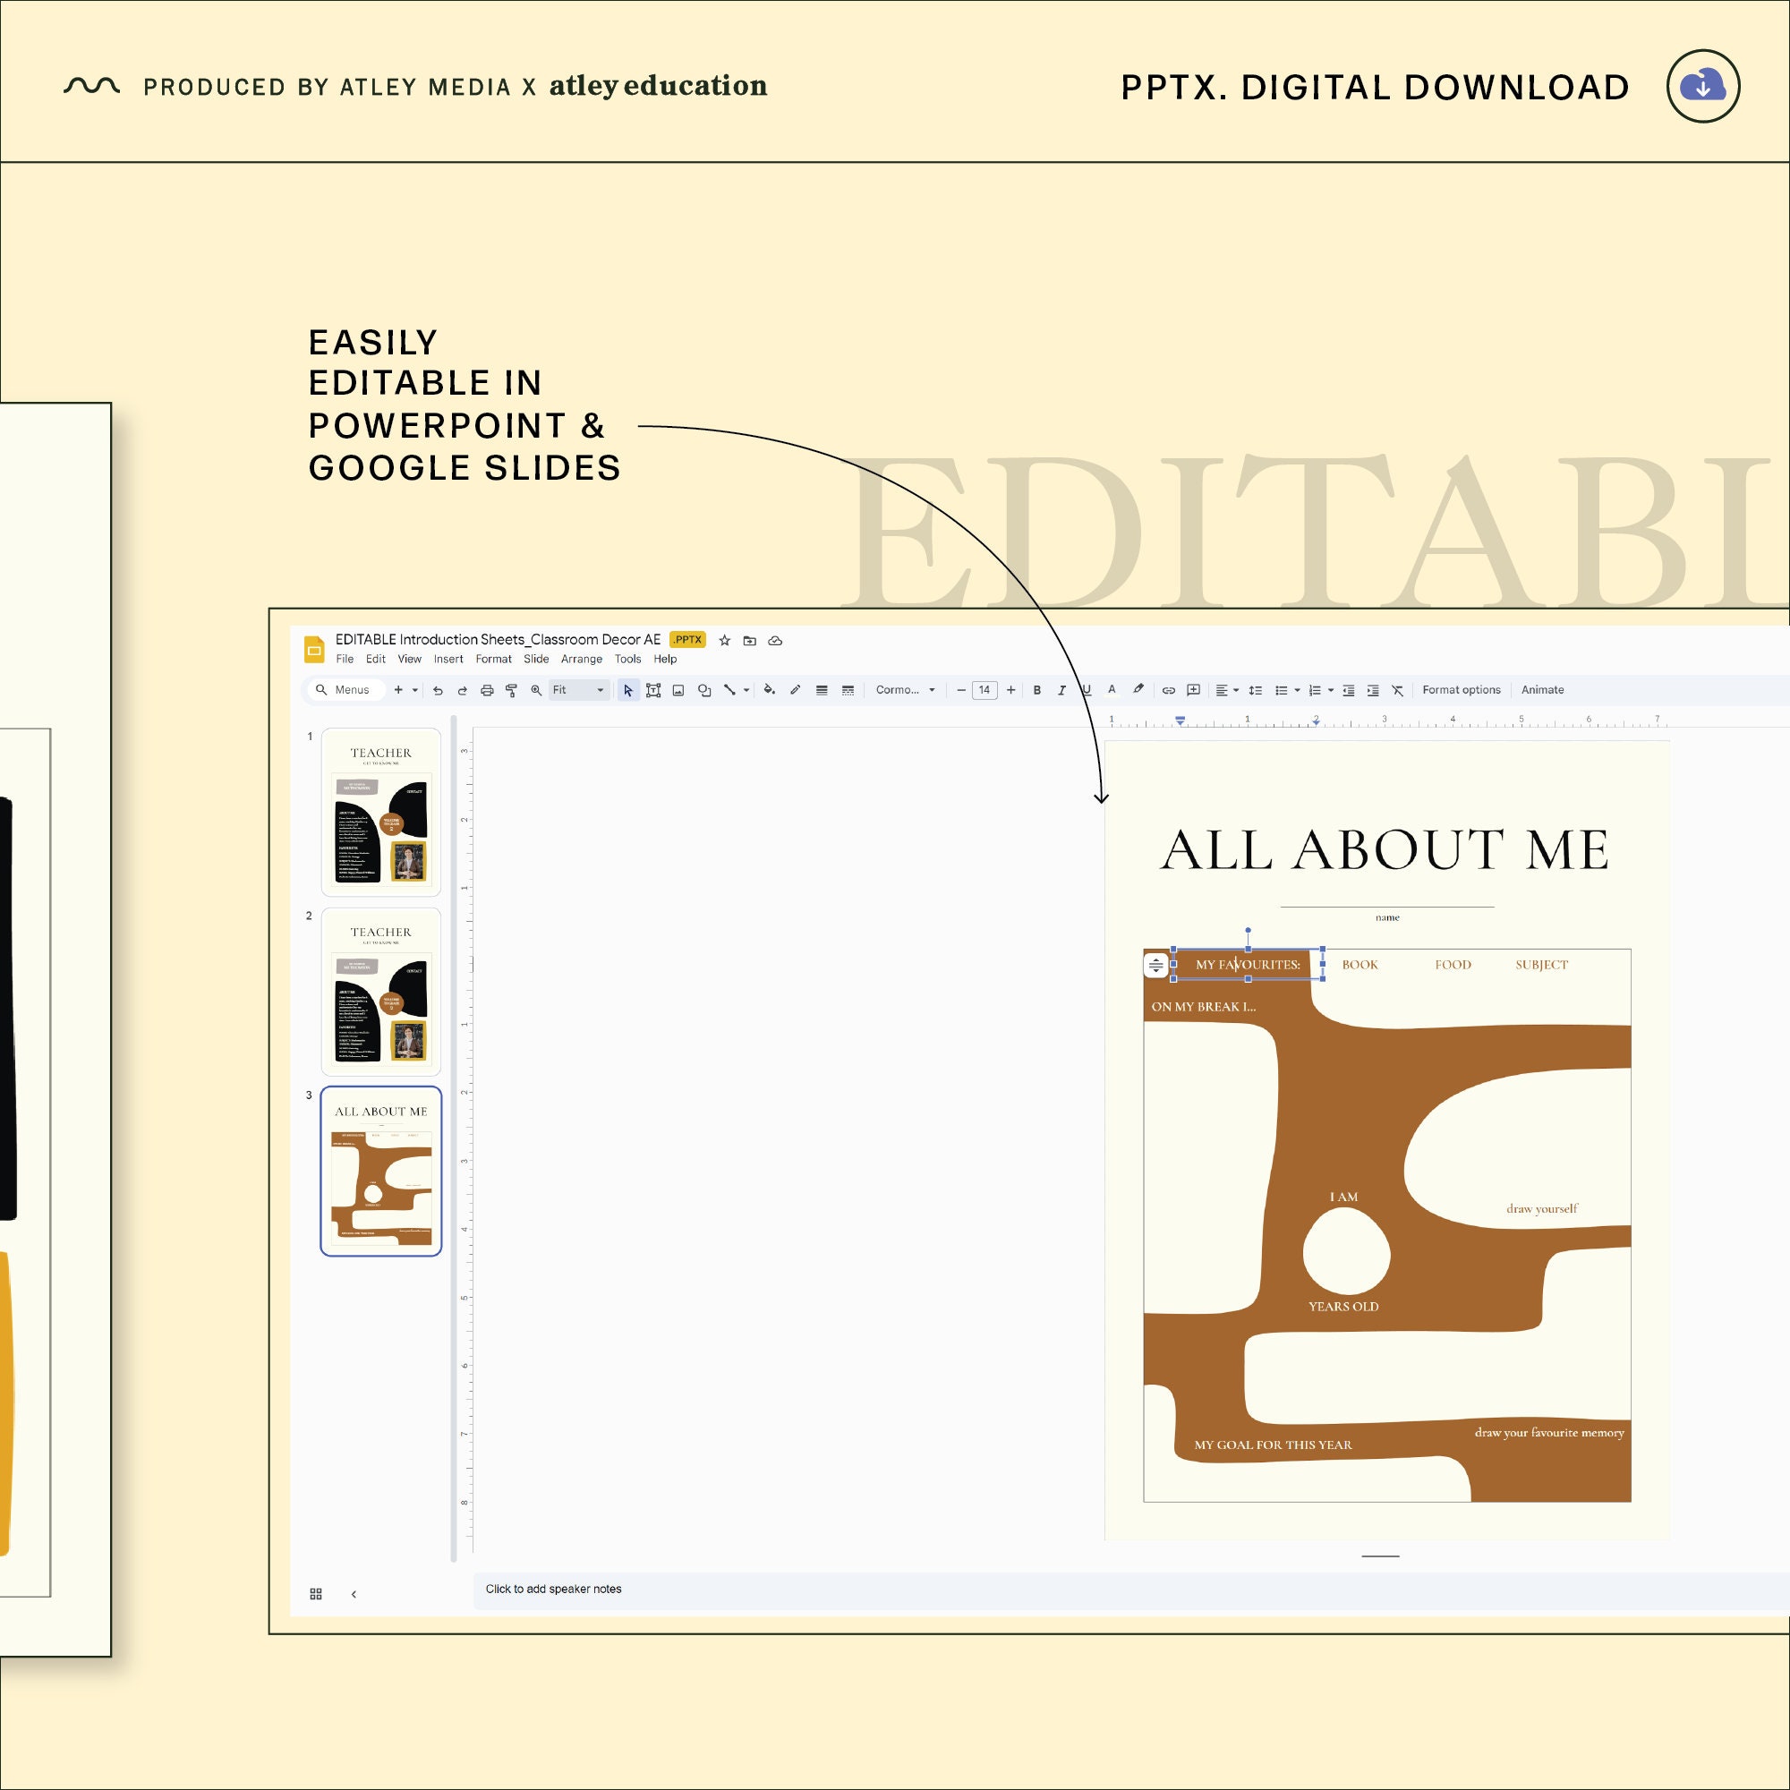Open the fill color picker
Screen dimensions: 1790x1790
pyautogui.click(x=770, y=690)
